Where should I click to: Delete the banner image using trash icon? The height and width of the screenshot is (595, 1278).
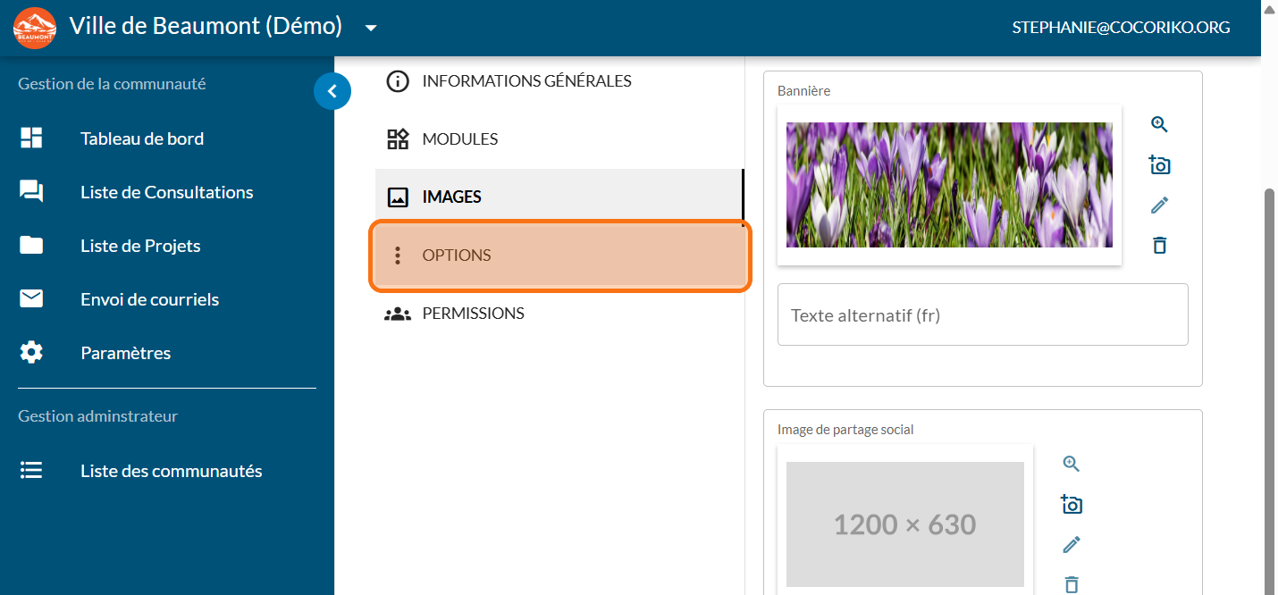pyautogui.click(x=1159, y=245)
